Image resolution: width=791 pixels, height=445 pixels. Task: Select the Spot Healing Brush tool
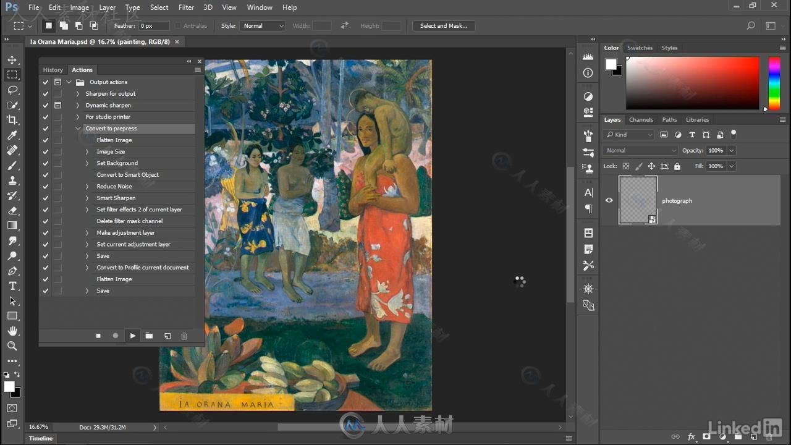click(x=12, y=150)
